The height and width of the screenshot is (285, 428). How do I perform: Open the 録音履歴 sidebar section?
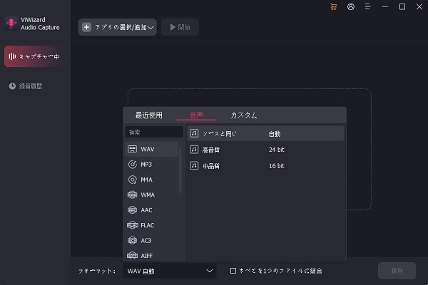(x=31, y=86)
